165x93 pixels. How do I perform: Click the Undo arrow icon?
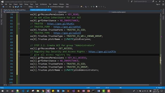21,7
